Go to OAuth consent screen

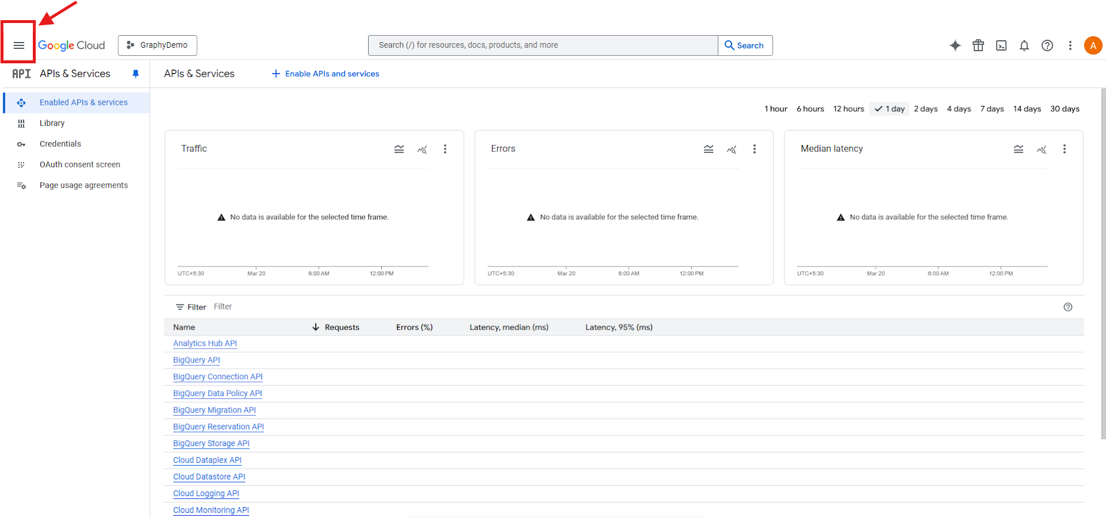click(x=79, y=165)
